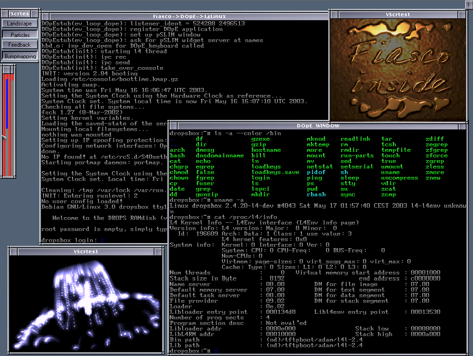The width and height of the screenshot is (473, 356).
Task: Click the 'tcsh' entry
Action: pos(388,144)
